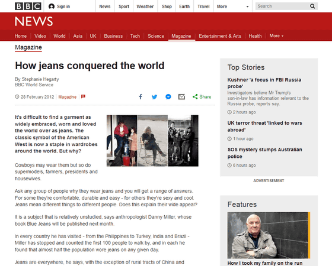332x266 pixels.
Task: Go to the UK news tab
Action: (x=93, y=36)
